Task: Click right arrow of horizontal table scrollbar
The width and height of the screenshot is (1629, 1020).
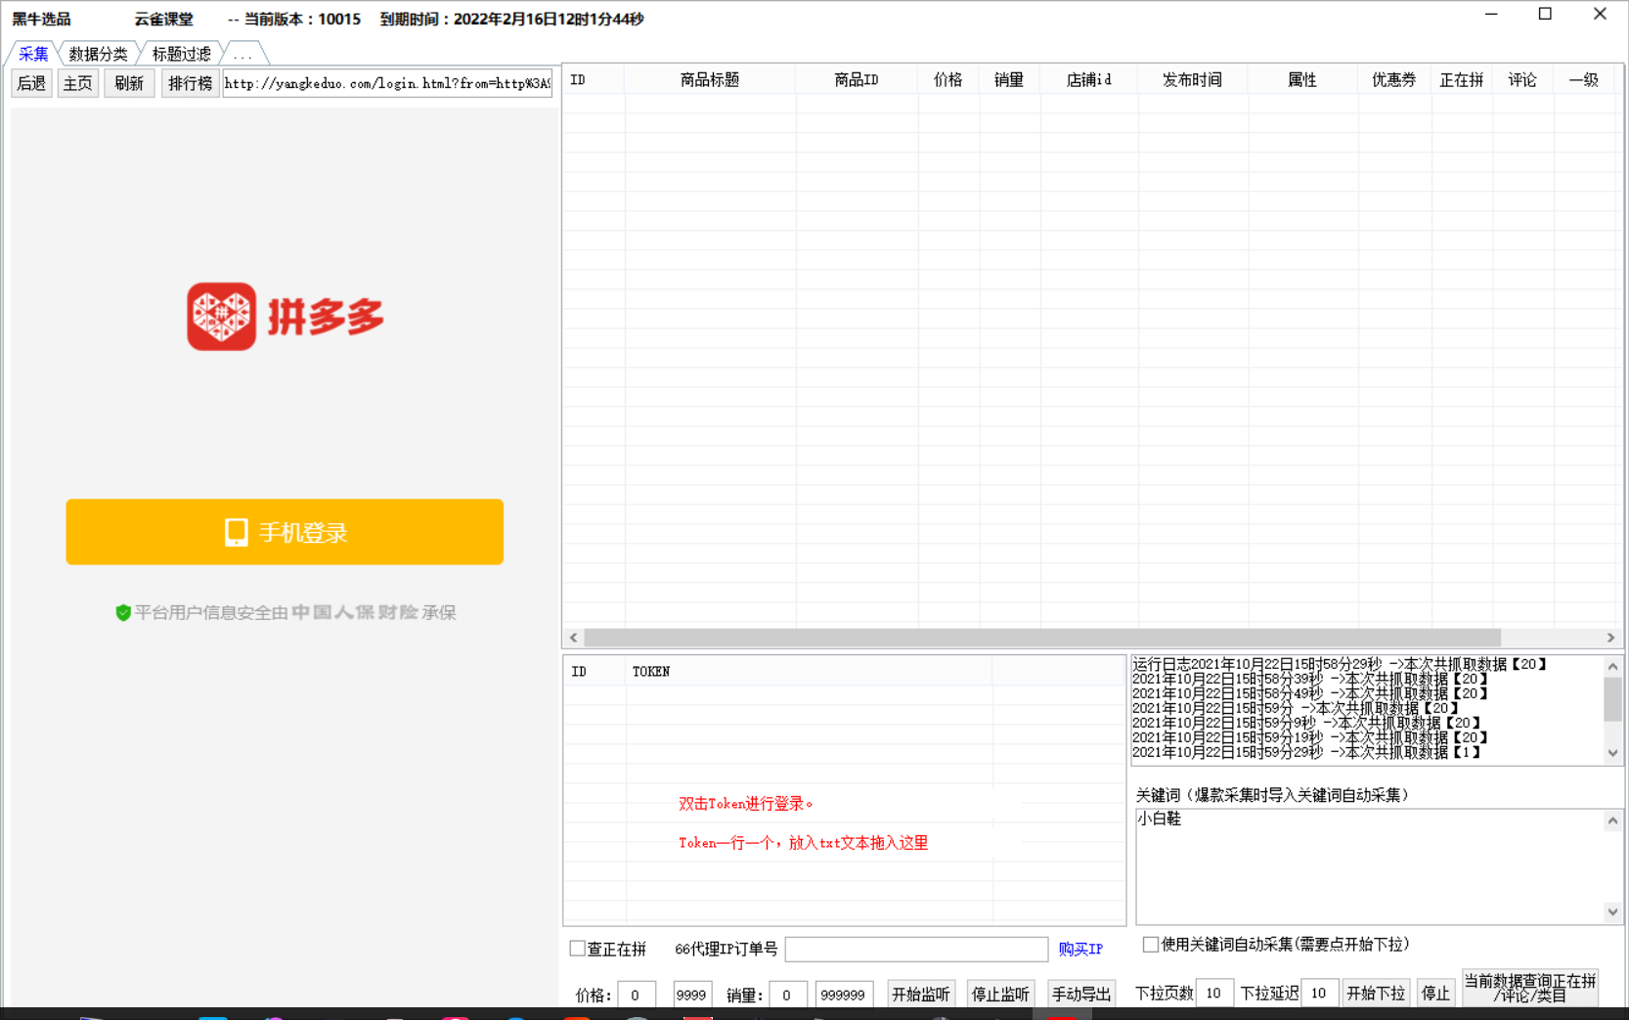Action: tap(1610, 638)
